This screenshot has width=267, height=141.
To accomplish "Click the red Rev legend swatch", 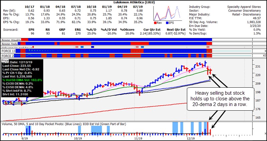I will point(155,22).
